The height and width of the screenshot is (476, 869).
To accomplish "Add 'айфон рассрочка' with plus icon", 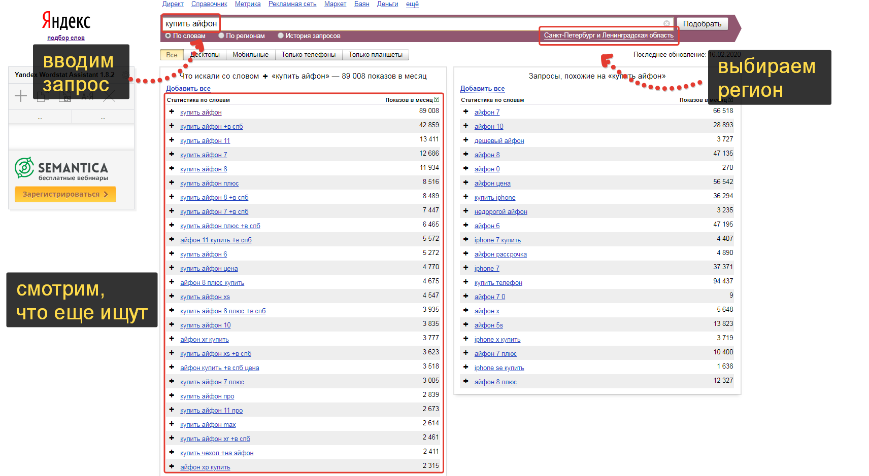I will click(x=465, y=253).
